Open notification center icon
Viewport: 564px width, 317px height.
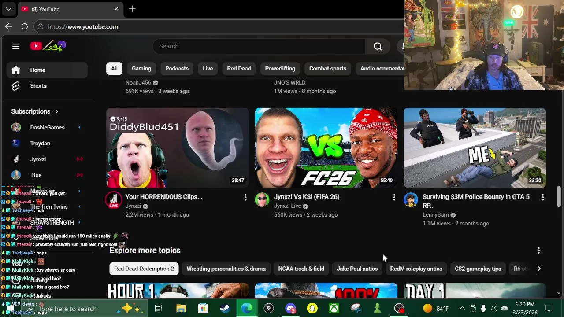click(549, 309)
